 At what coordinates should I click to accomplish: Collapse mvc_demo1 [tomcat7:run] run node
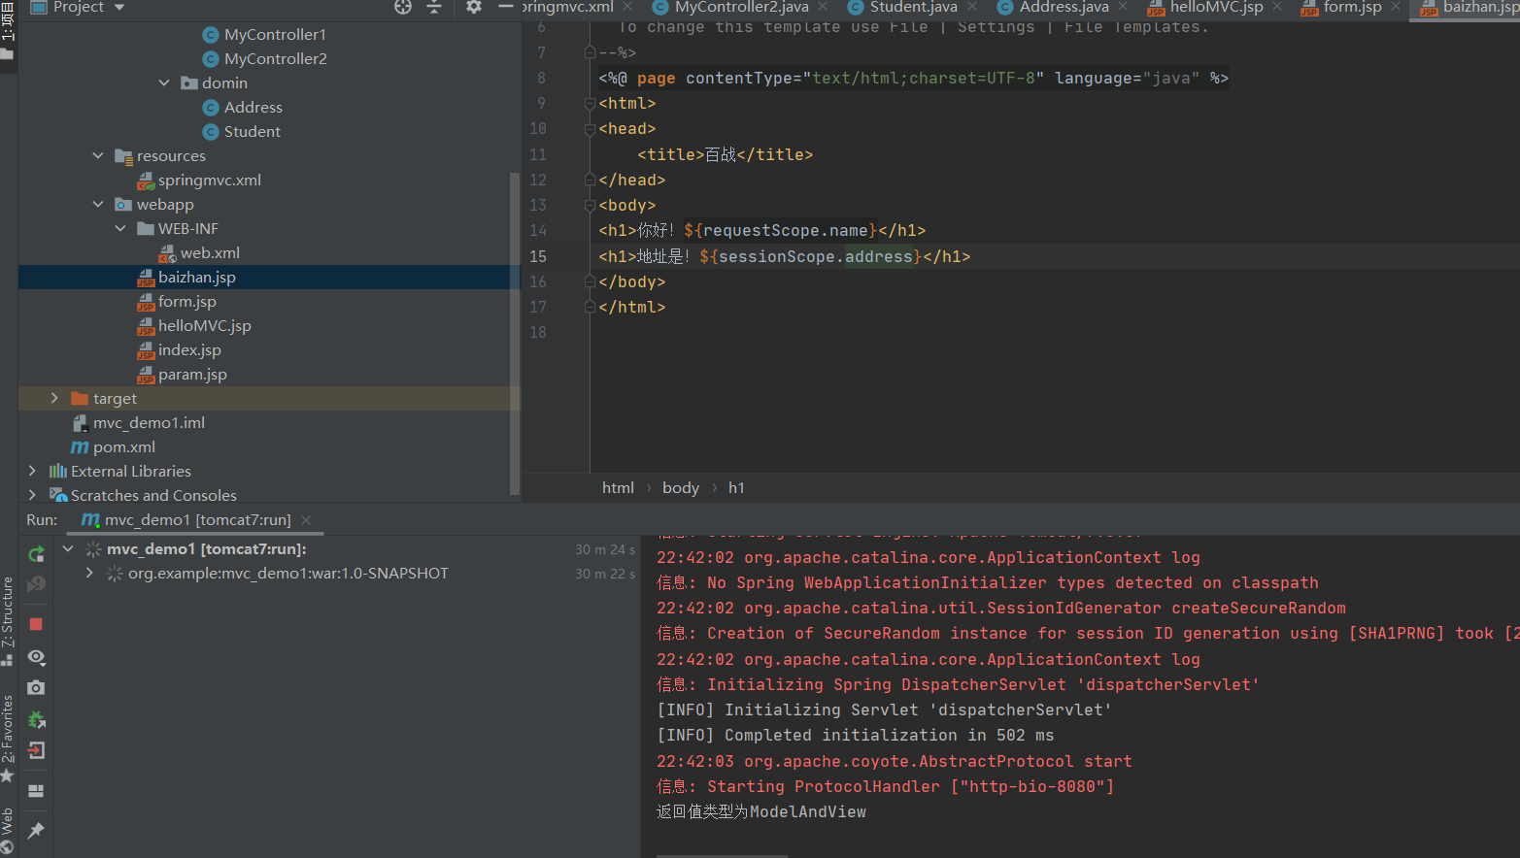[68, 548]
